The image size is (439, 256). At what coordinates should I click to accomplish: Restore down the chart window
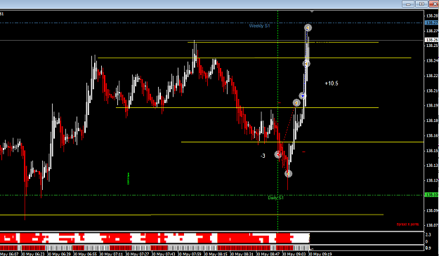point(421,4)
